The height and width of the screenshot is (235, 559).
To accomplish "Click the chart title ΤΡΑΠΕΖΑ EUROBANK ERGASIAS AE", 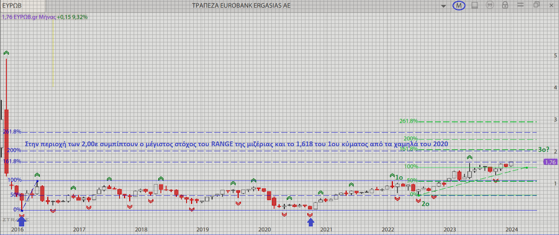I will 241,6.
